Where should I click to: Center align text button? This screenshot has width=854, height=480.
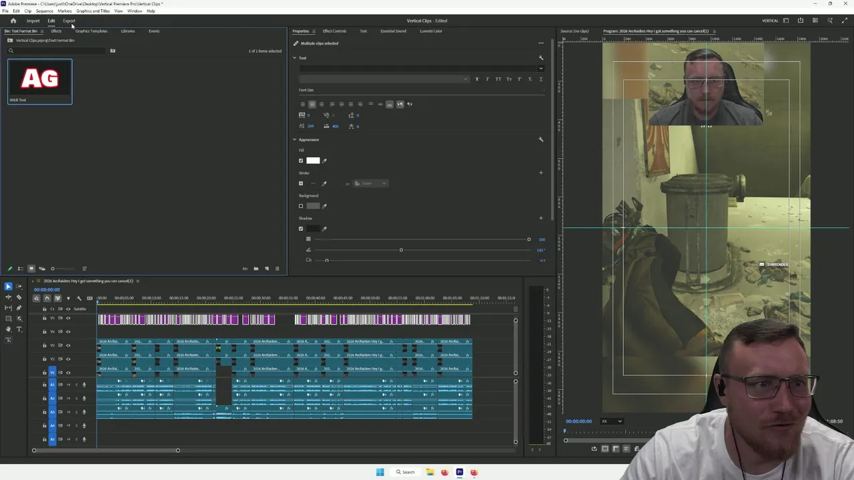pos(312,104)
